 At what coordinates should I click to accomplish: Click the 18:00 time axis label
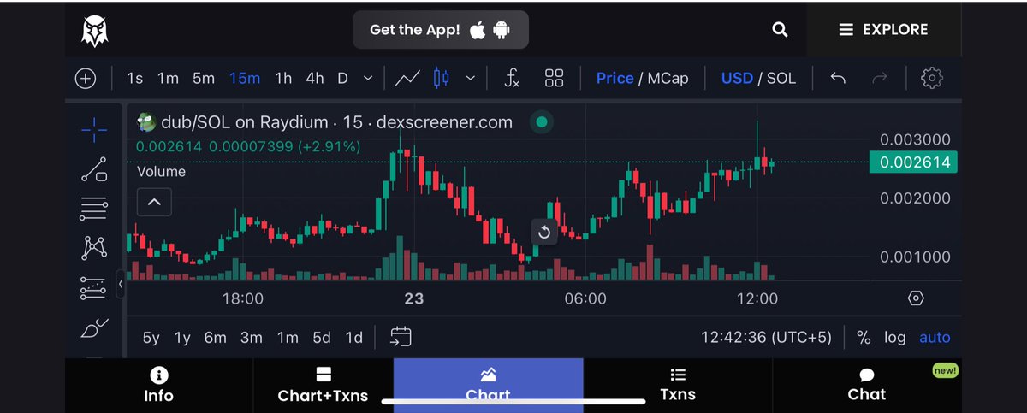[x=242, y=299]
